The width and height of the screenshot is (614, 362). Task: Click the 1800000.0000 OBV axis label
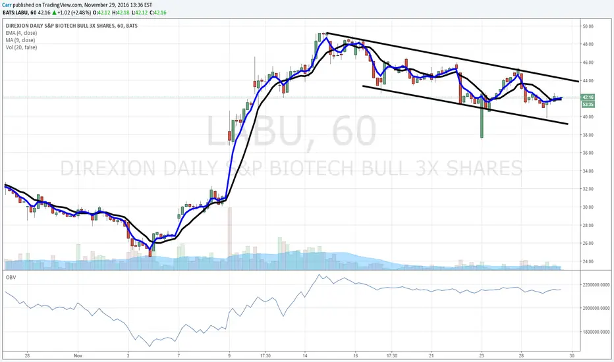coord(596,332)
